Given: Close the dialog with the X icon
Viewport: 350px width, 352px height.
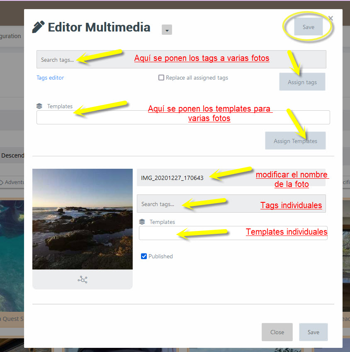Looking at the screenshot, I should [x=331, y=18].
